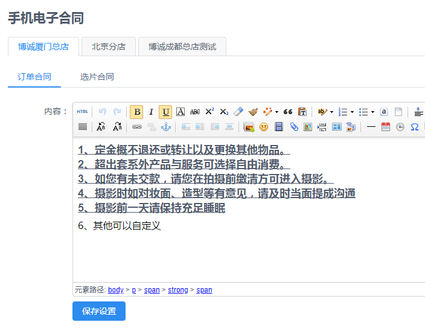The width and height of the screenshot is (425, 328).
Task: Open highlight color dropdown arrow
Action: click(331, 112)
